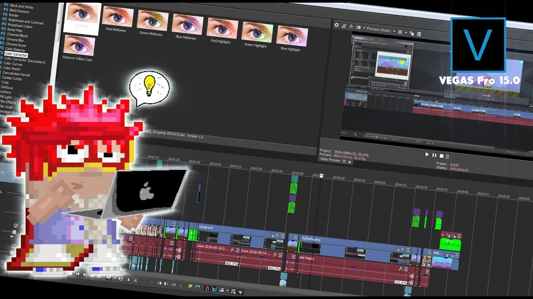Select the Blue Highlight preset thumbnail
The image size is (533, 299).
click(x=291, y=38)
